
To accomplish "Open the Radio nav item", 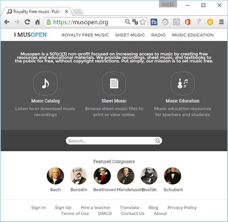I will click(158, 35).
